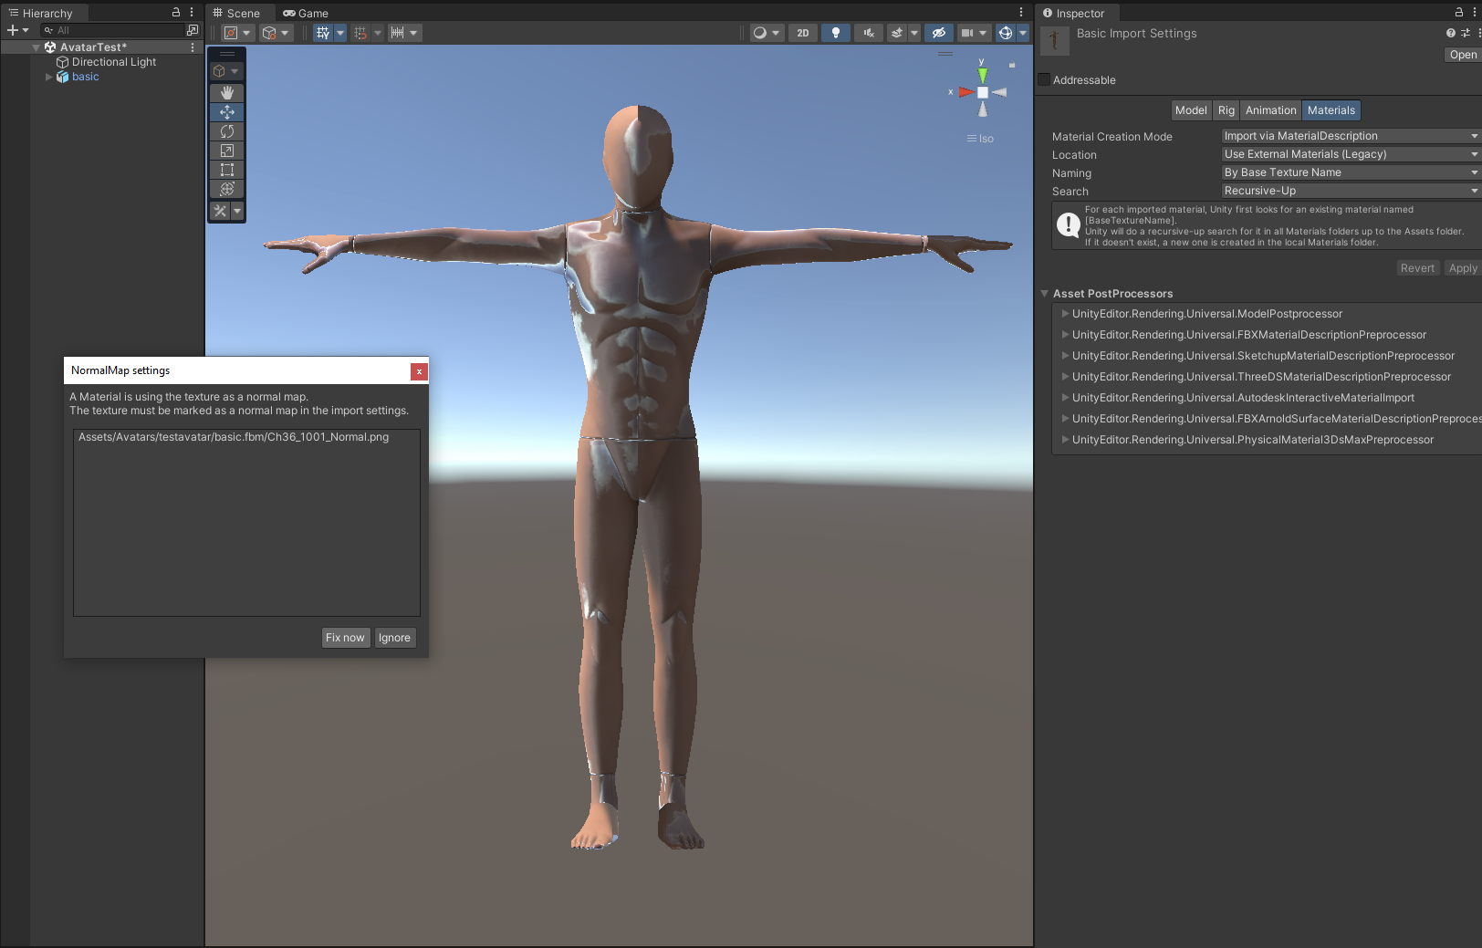This screenshot has width=1482, height=948.
Task: Select the Hand view tool
Action: pyautogui.click(x=227, y=93)
